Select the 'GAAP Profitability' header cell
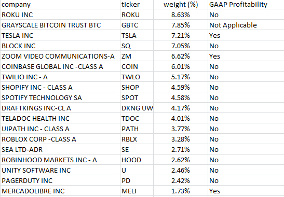This screenshot has height=197, width=284. (x=246, y=4)
